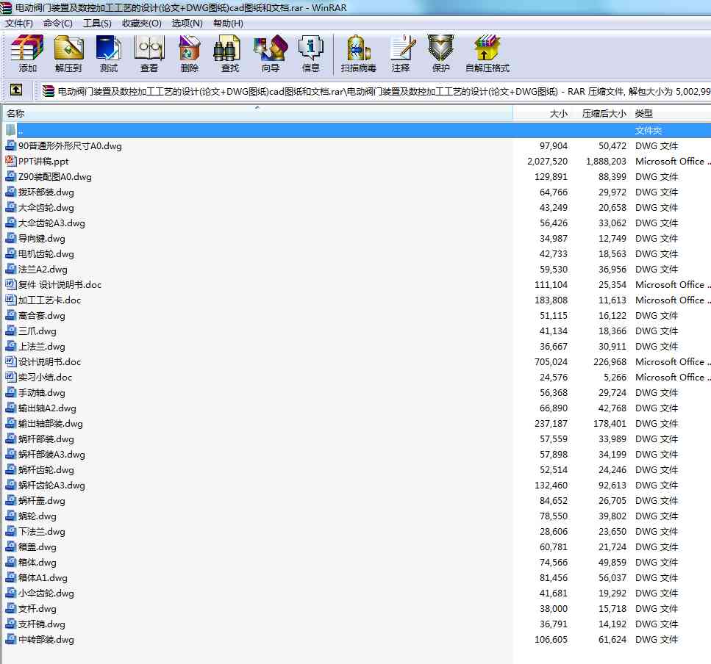Click the Extract To (解压到) icon
711x664 pixels.
point(68,54)
